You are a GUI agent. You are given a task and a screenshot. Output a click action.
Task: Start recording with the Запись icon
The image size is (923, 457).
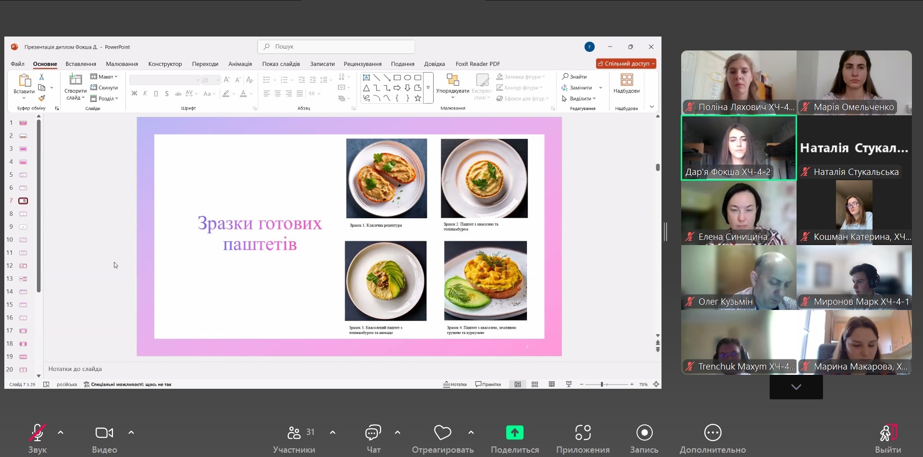[x=644, y=433]
